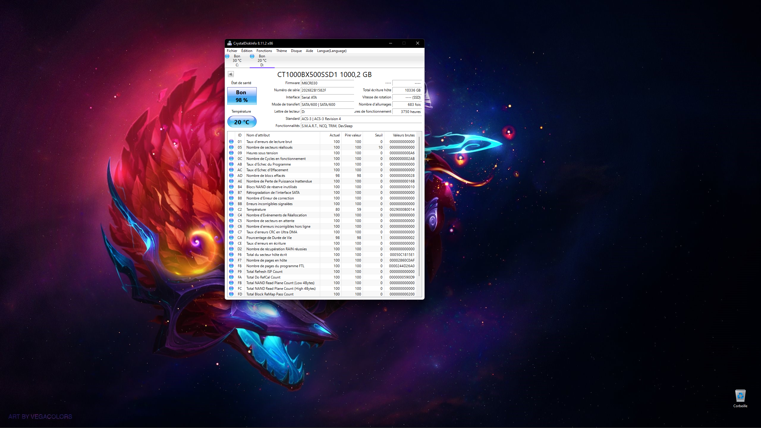
Task: Click the Firmware field M6CR030
Action: [327, 83]
